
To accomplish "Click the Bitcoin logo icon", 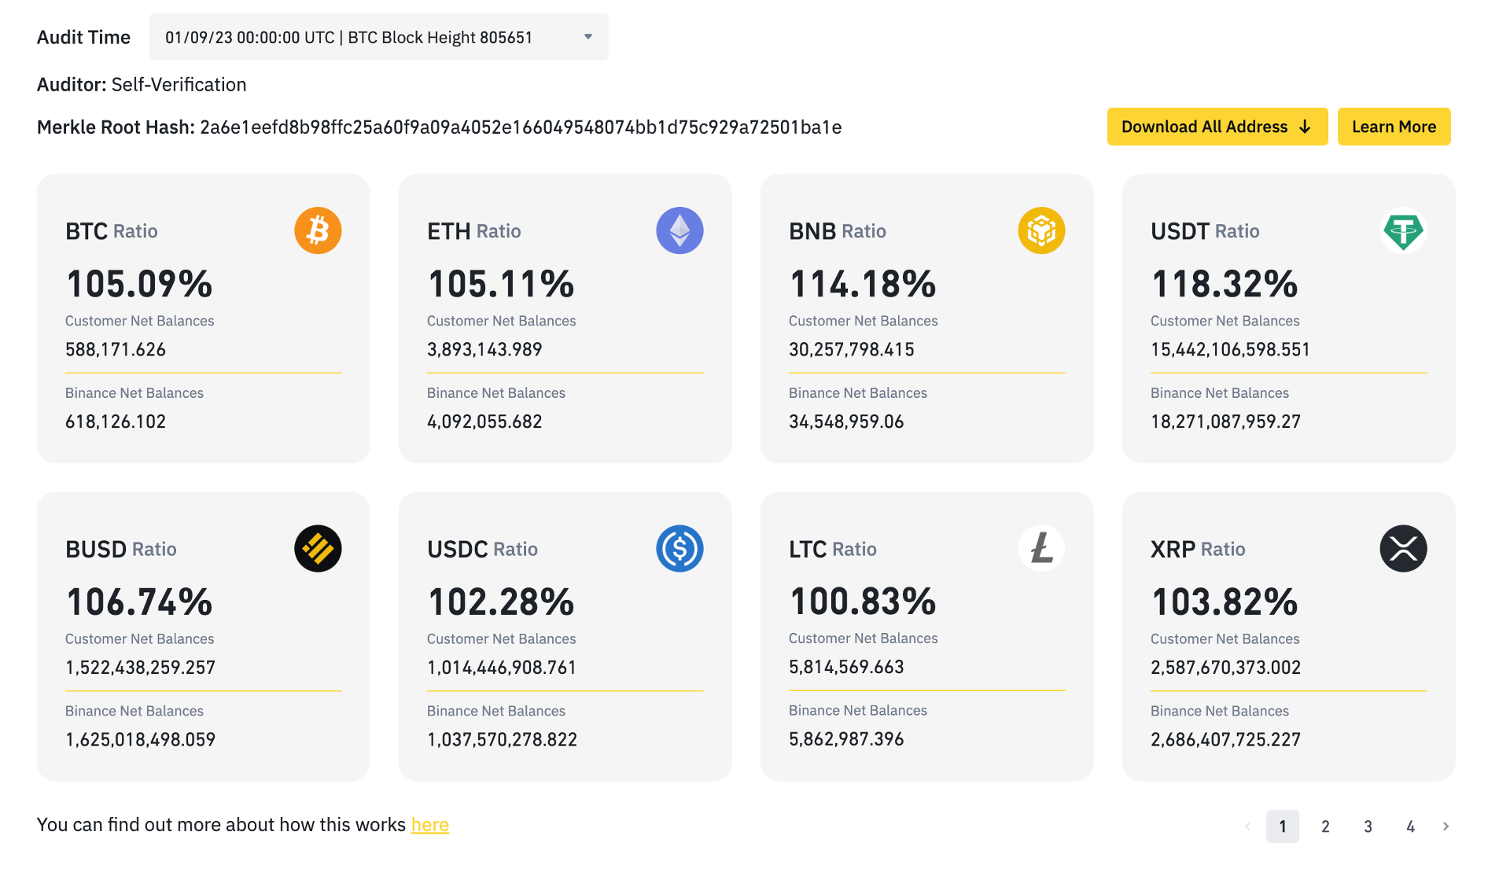I will (x=318, y=230).
